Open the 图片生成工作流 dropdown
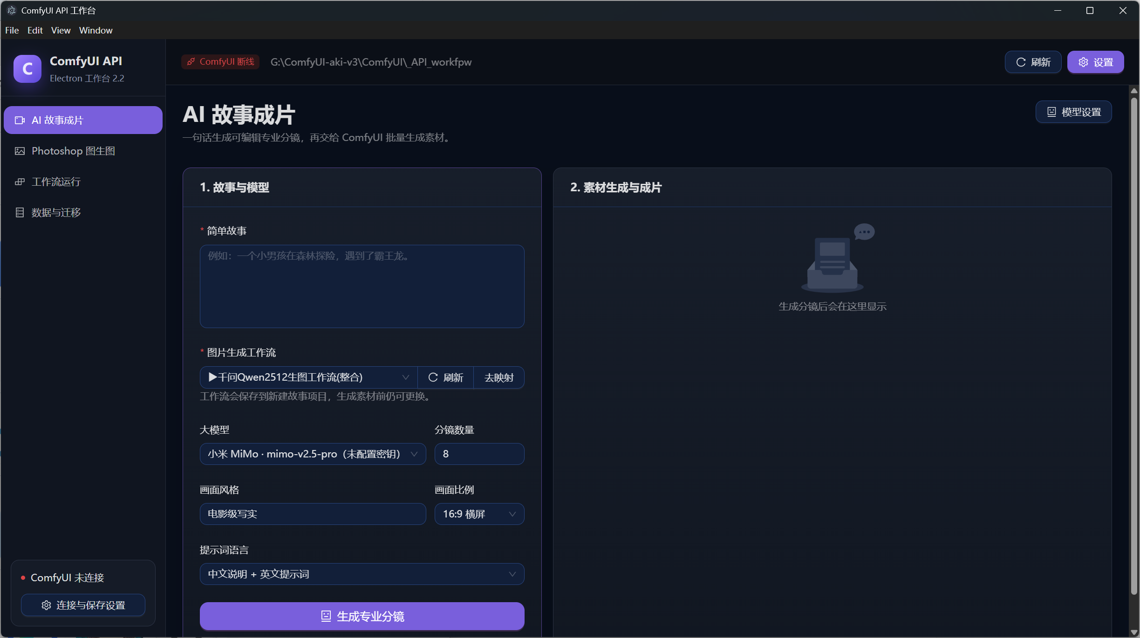This screenshot has height=638, width=1140. point(309,377)
